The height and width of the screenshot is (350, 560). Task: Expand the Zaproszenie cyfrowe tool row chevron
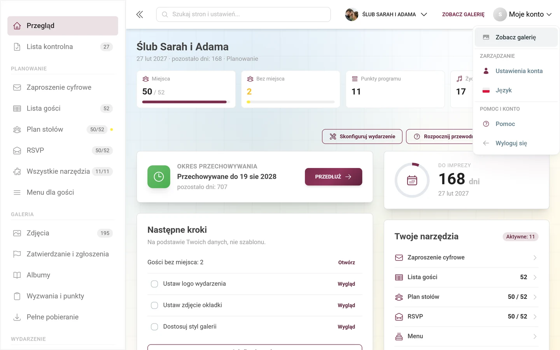(535, 258)
